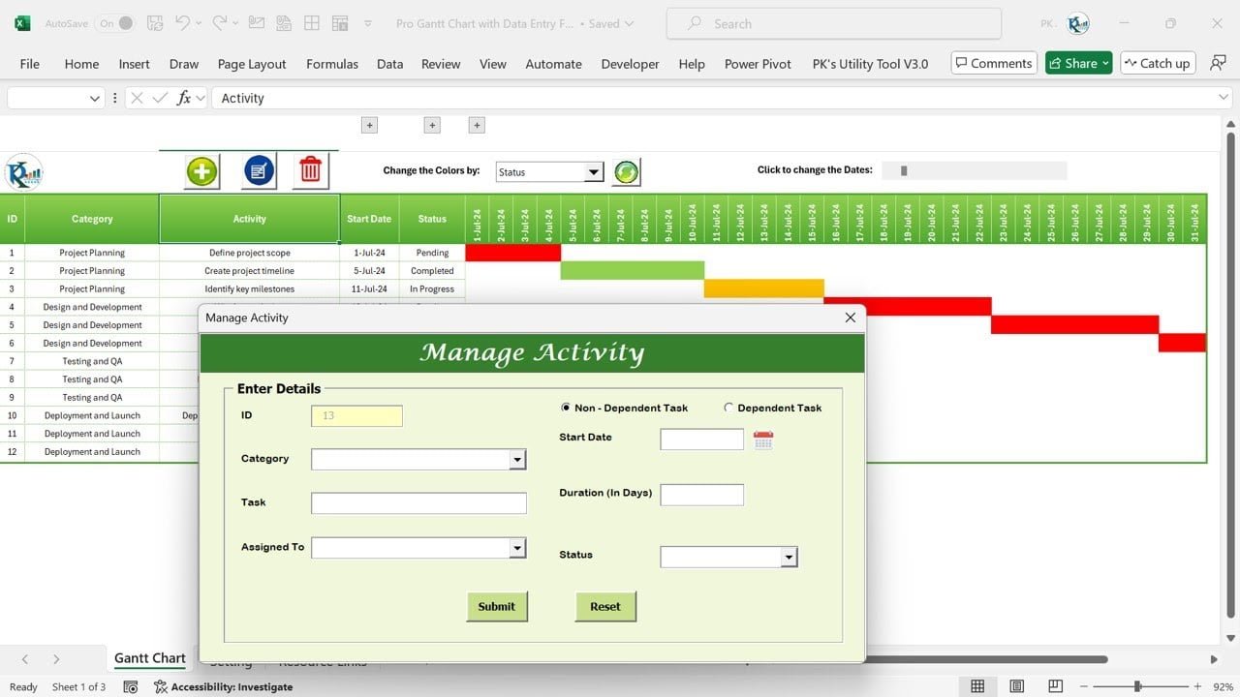Click the Insert Function fx icon
1240x697 pixels.
184,98
